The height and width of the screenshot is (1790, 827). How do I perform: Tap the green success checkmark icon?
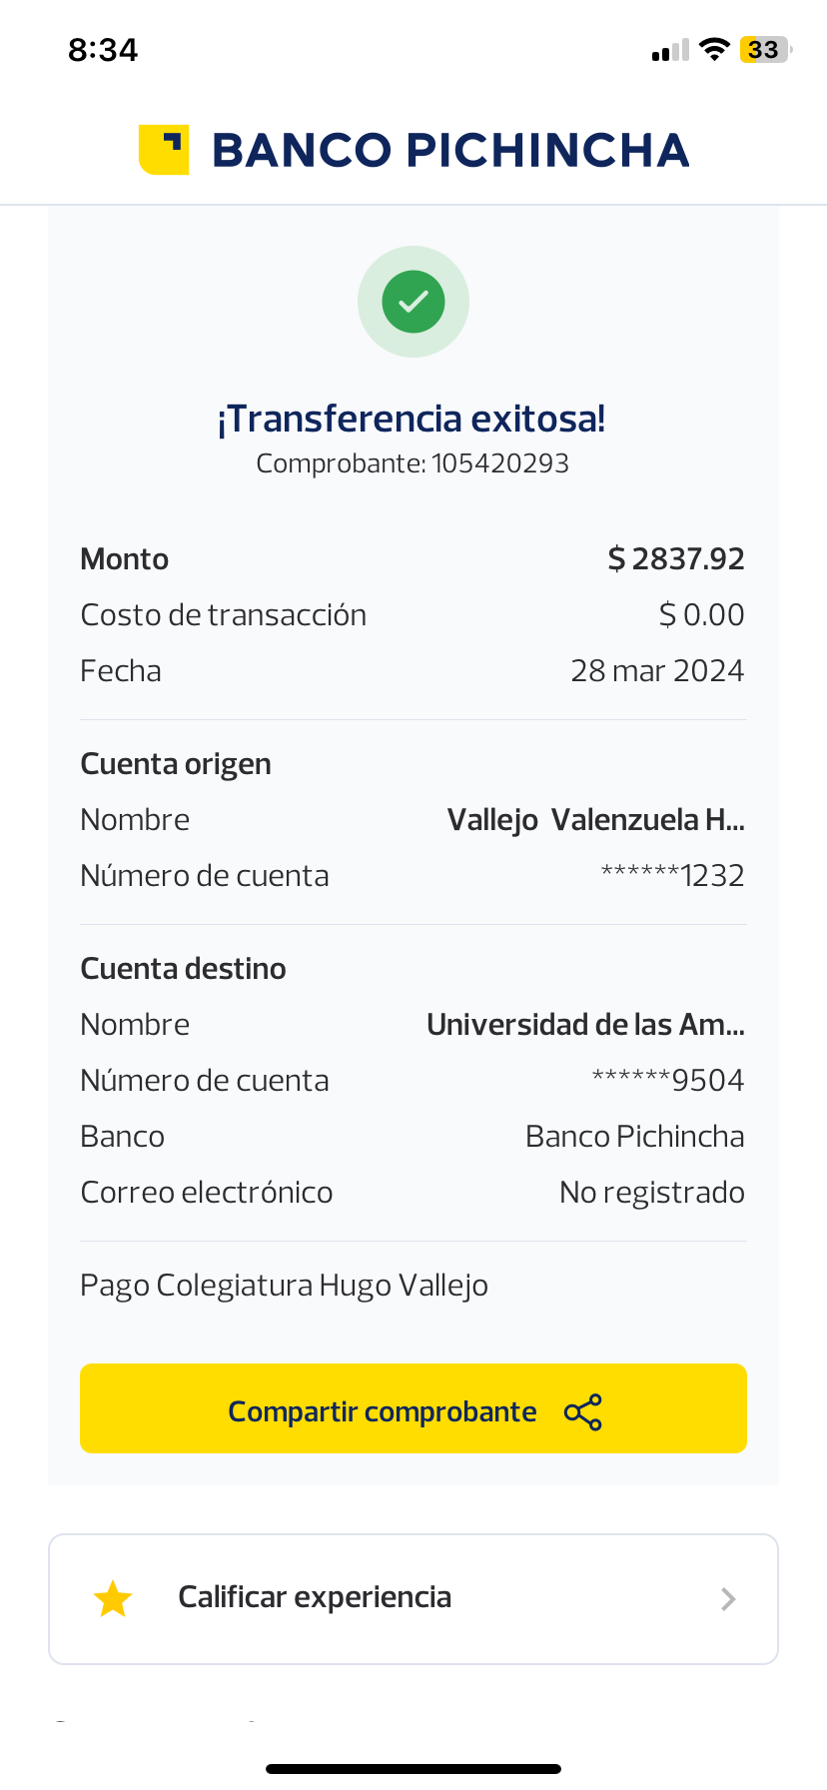413,302
